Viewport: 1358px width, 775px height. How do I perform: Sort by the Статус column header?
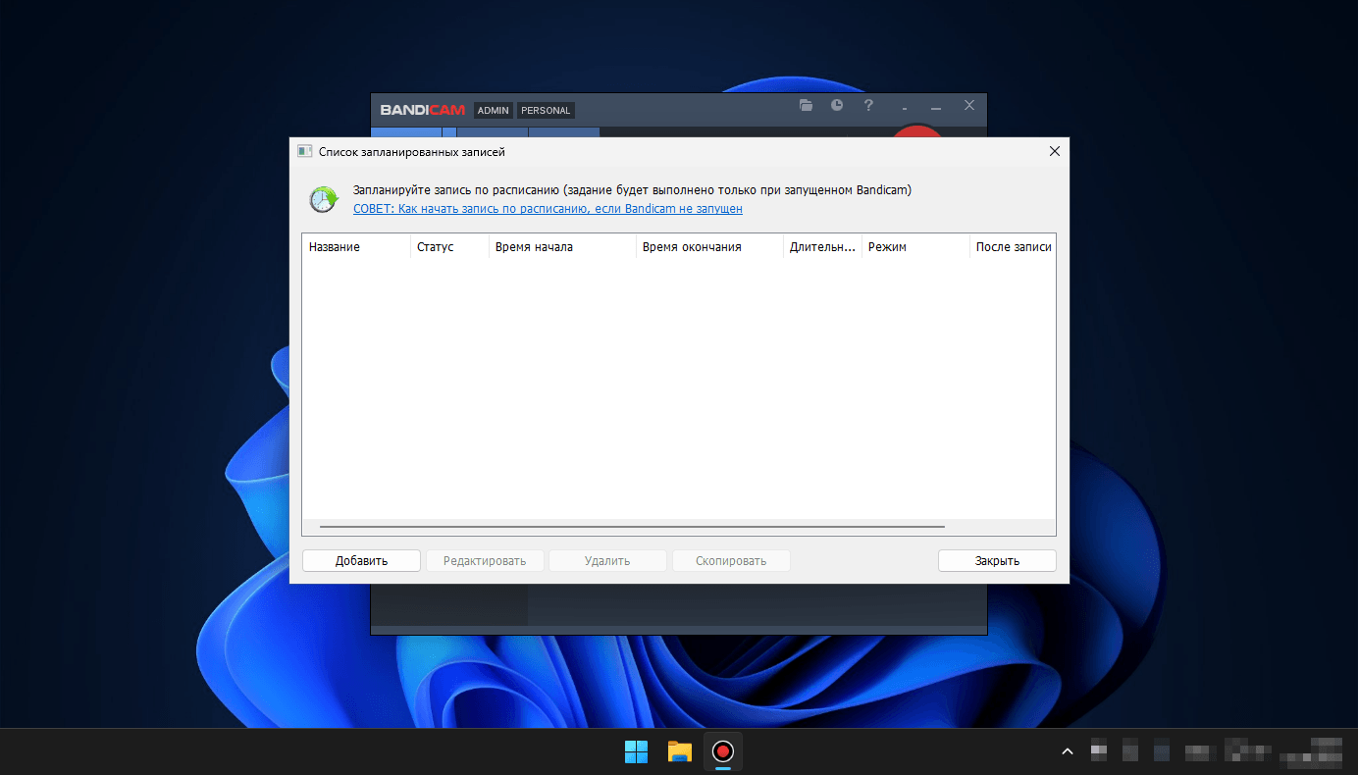coord(449,247)
